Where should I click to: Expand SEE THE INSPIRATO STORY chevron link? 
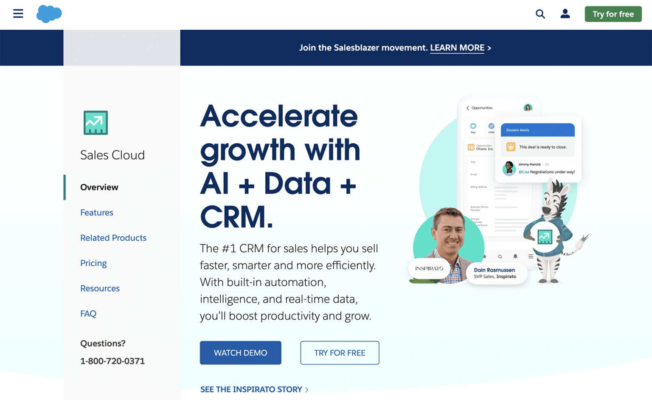254,389
